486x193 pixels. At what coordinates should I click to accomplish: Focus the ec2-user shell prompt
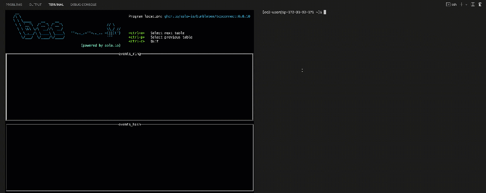[292, 12]
